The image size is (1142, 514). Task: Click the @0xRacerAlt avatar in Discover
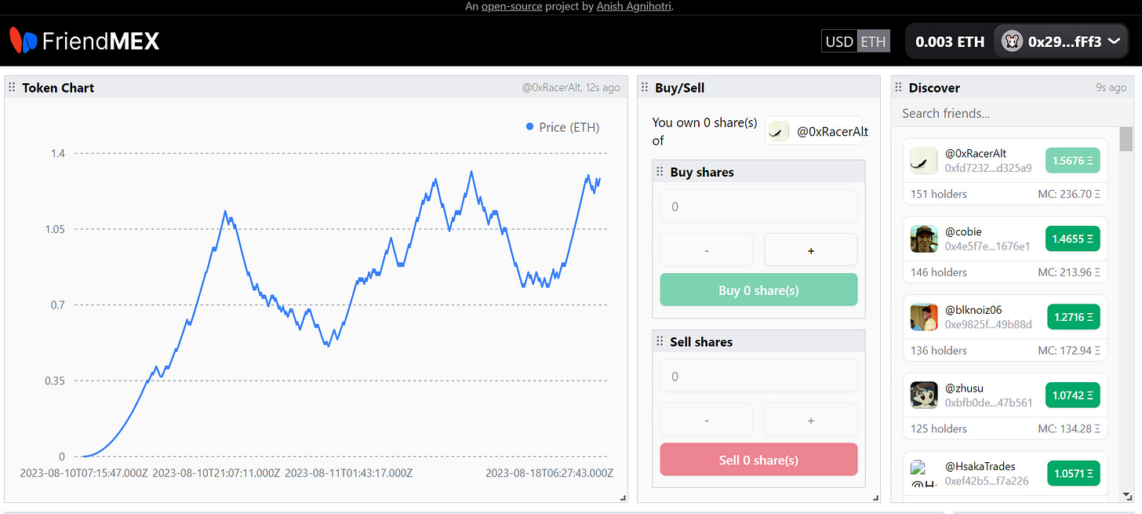coord(924,161)
